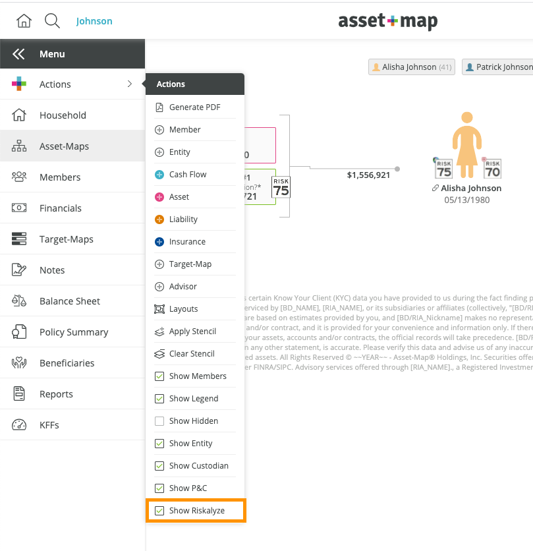Collapse the Menu sidebar with double chevron
The width and height of the screenshot is (533, 551).
tap(18, 54)
